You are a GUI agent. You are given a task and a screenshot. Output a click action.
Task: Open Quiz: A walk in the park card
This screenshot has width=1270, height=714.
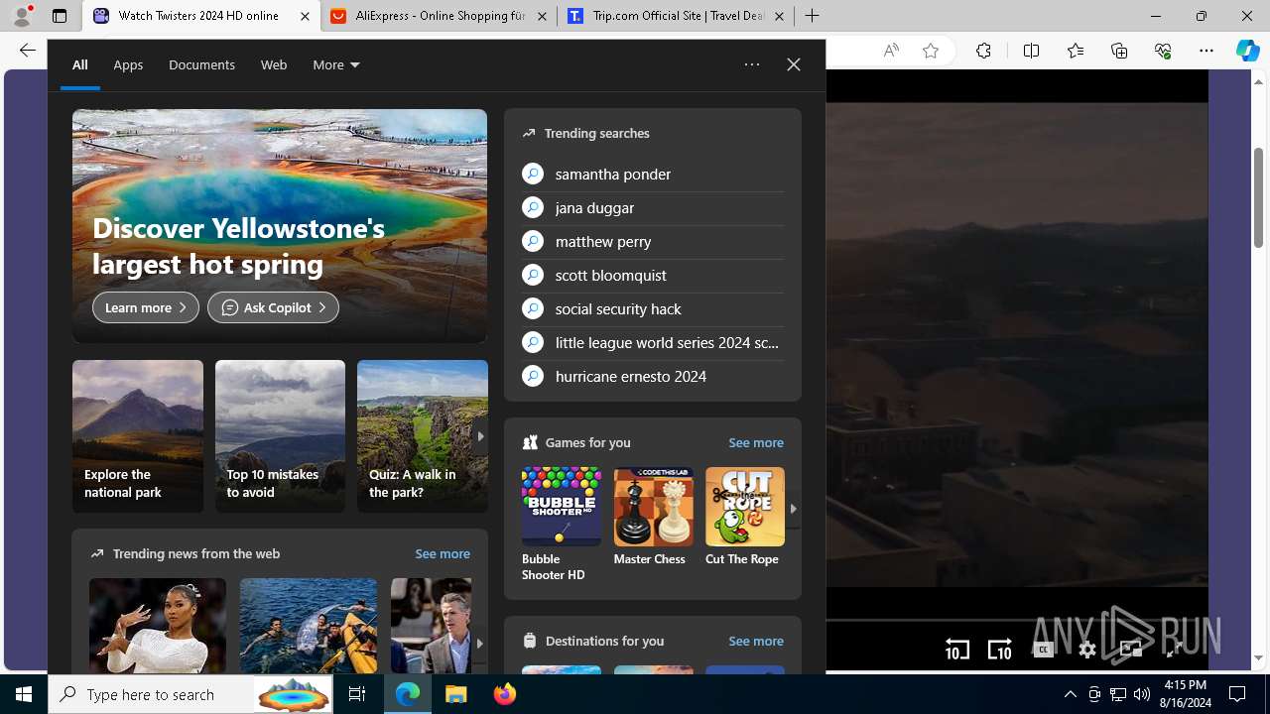[x=422, y=436]
